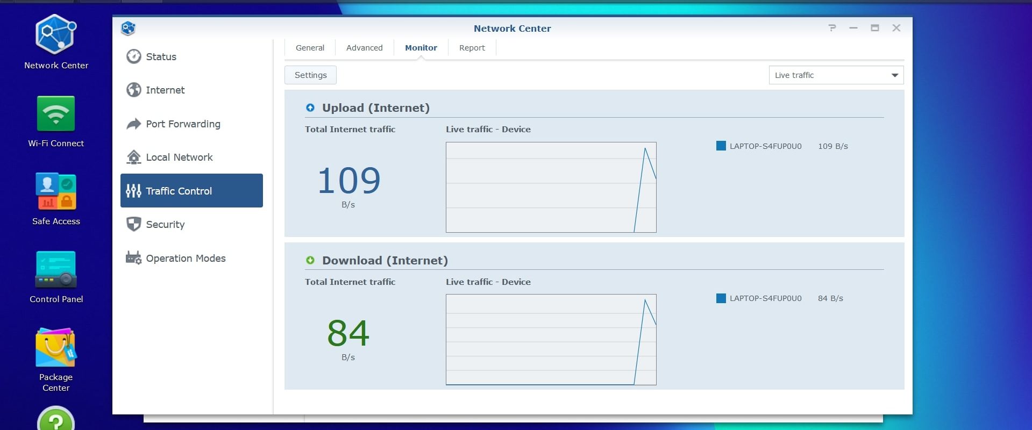Click the Settings button
Viewport: 1032px width, 430px height.
(310, 75)
